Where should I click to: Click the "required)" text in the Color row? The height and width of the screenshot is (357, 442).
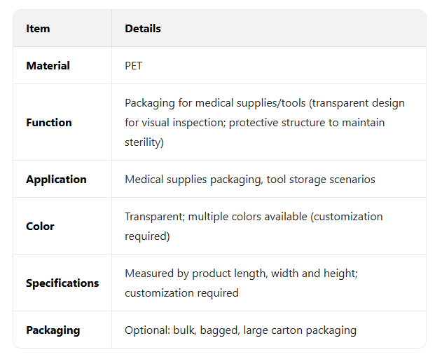click(x=148, y=236)
